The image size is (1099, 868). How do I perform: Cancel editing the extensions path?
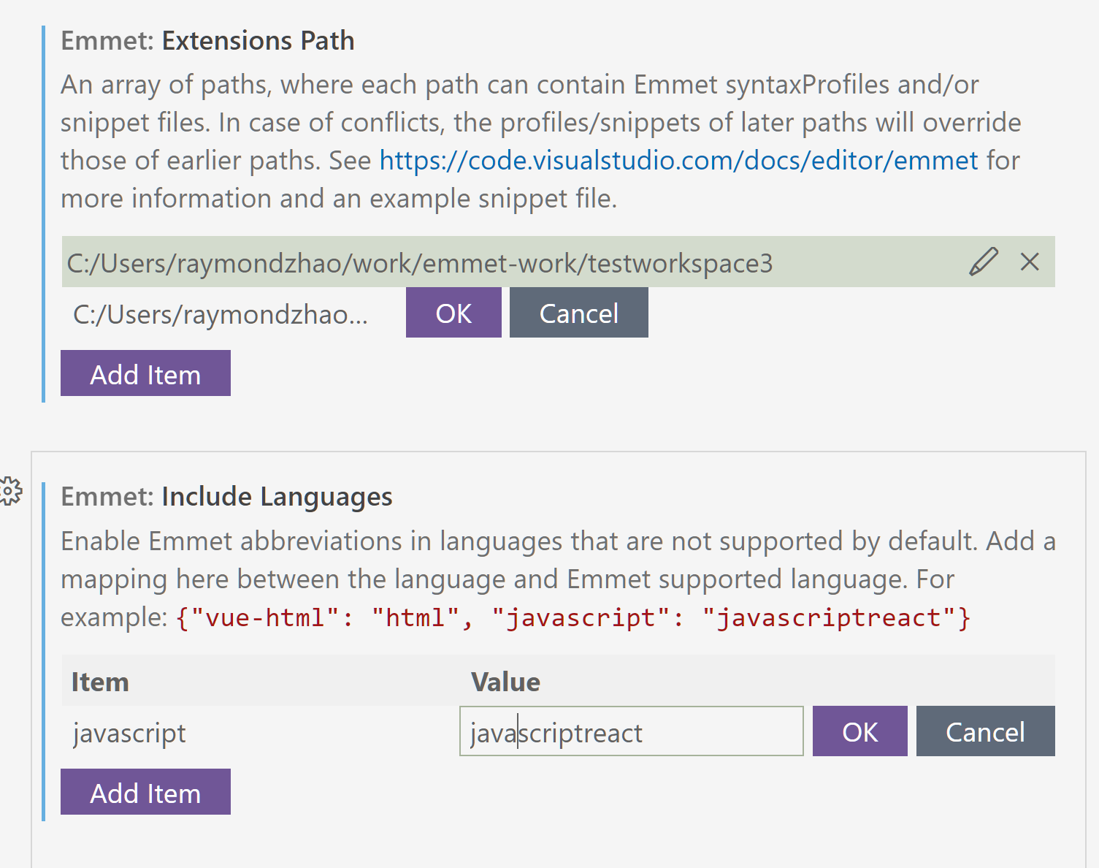tap(578, 313)
